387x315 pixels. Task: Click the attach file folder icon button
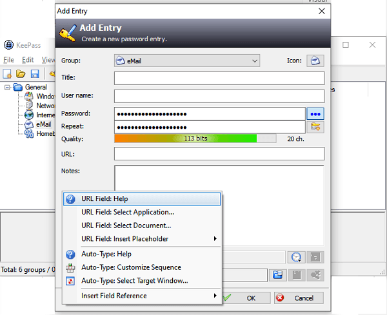point(277,275)
